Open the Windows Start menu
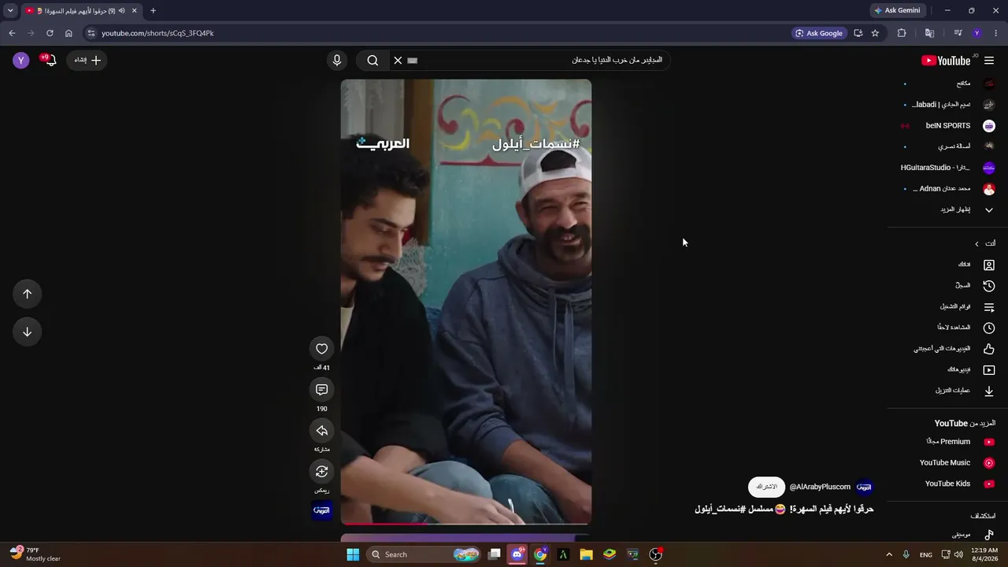Screen dimensions: 1008x567 pyautogui.click(x=353, y=554)
